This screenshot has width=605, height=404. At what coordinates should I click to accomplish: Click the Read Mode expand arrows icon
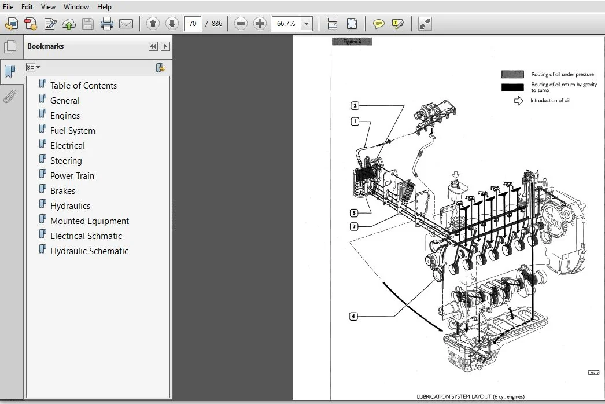425,24
